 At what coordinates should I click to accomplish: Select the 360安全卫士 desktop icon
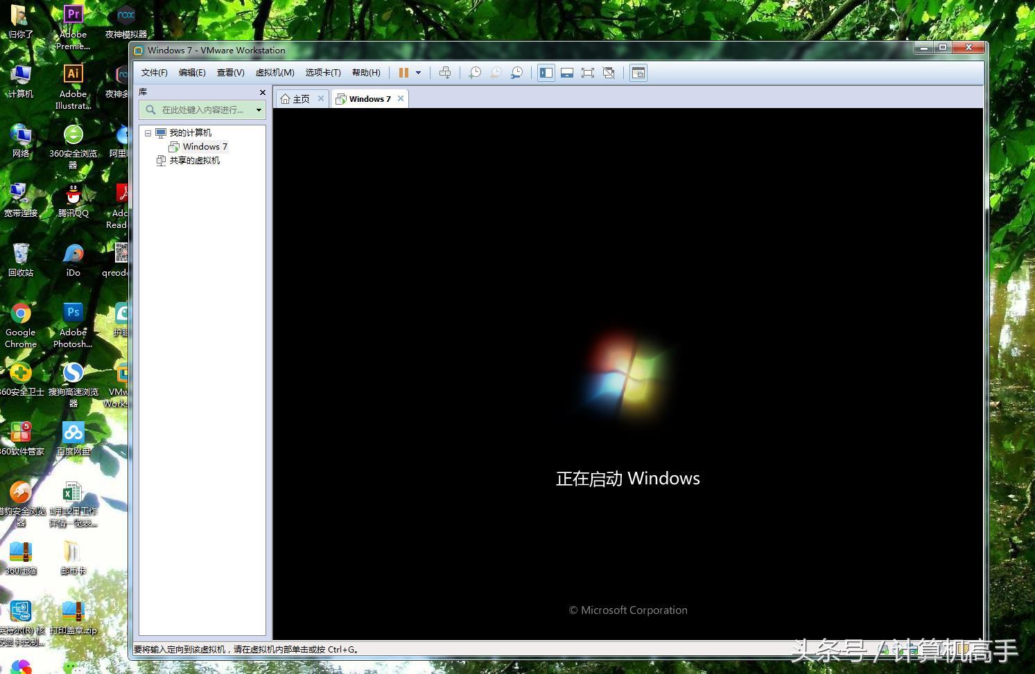coord(21,378)
